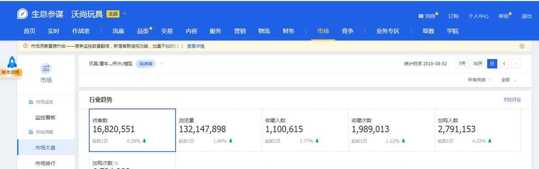539x169 pixels.
Task: Open the 取数 nav tab
Action: tap(429, 31)
